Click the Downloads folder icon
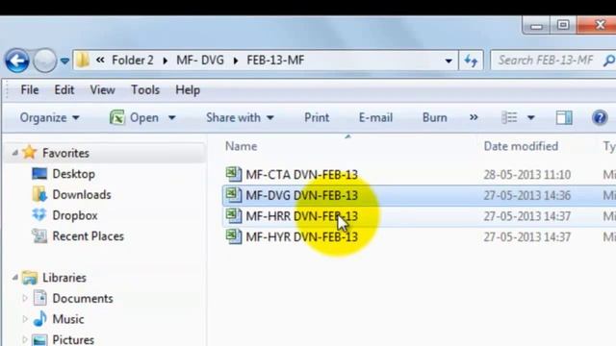616x346 pixels. tap(39, 194)
